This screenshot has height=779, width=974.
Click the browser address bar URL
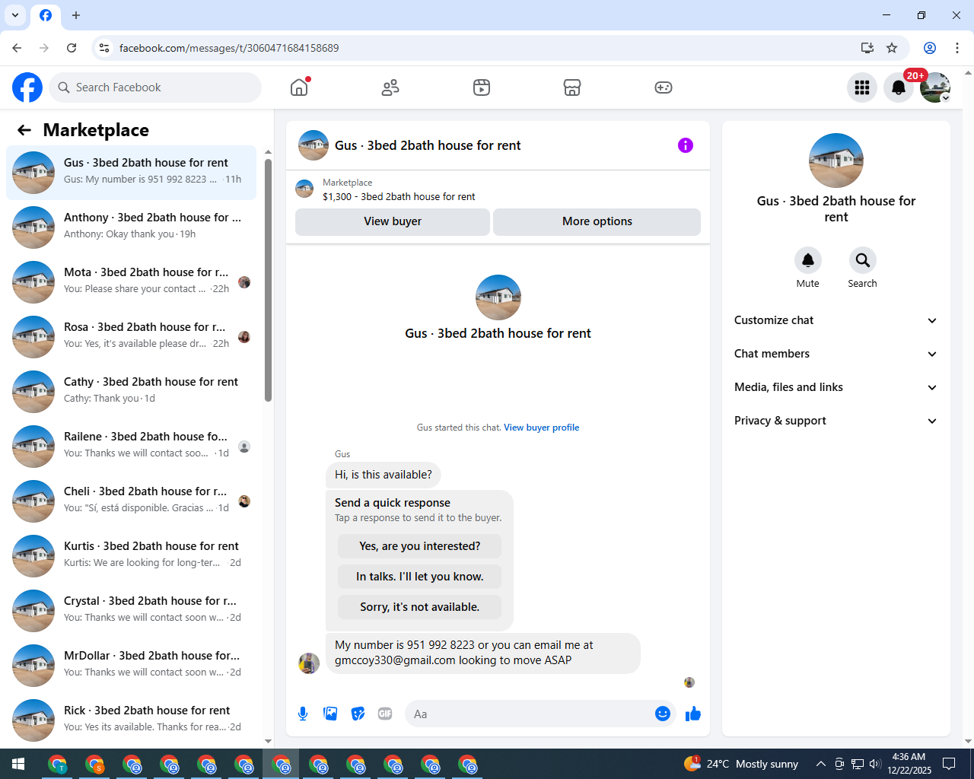[x=229, y=48]
